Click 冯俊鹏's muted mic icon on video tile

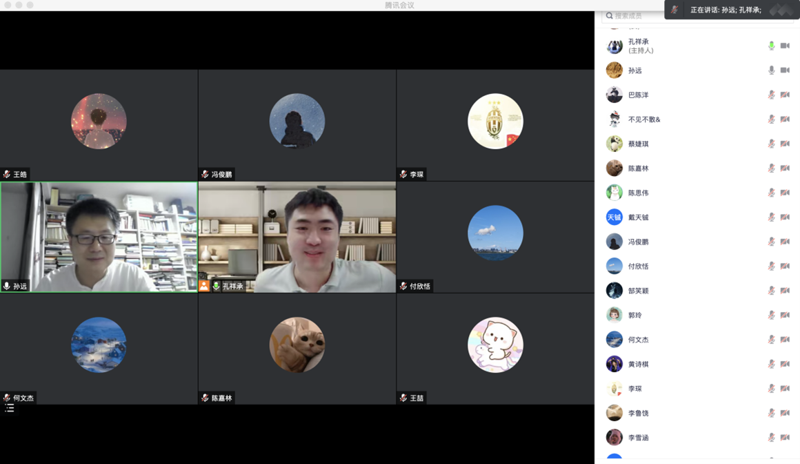205,175
